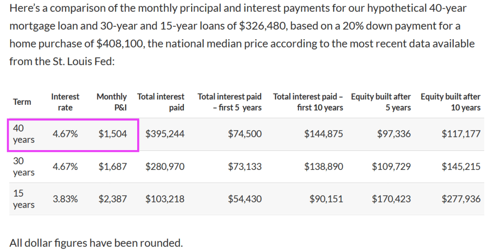Screen dimensions: 498x252
Task: Select the $2,387 monthly payment value
Action: pos(112,199)
